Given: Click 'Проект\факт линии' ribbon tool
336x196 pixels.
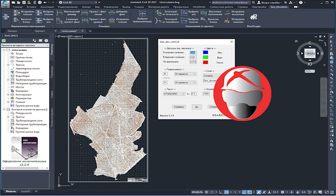Looking at the screenshot, I should (94, 13).
